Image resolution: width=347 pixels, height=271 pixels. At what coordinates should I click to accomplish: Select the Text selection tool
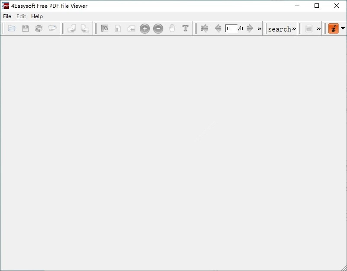coord(185,28)
